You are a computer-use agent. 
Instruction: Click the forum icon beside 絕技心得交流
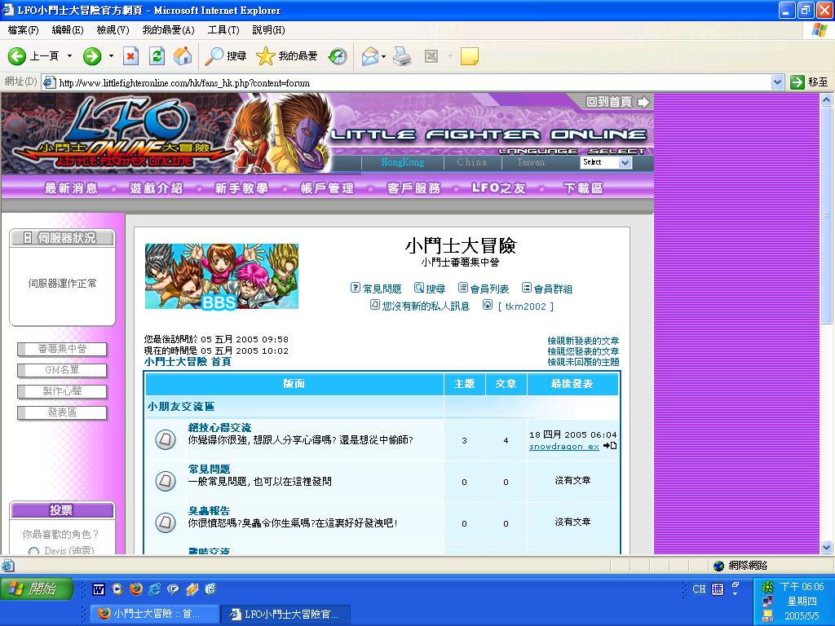click(166, 440)
